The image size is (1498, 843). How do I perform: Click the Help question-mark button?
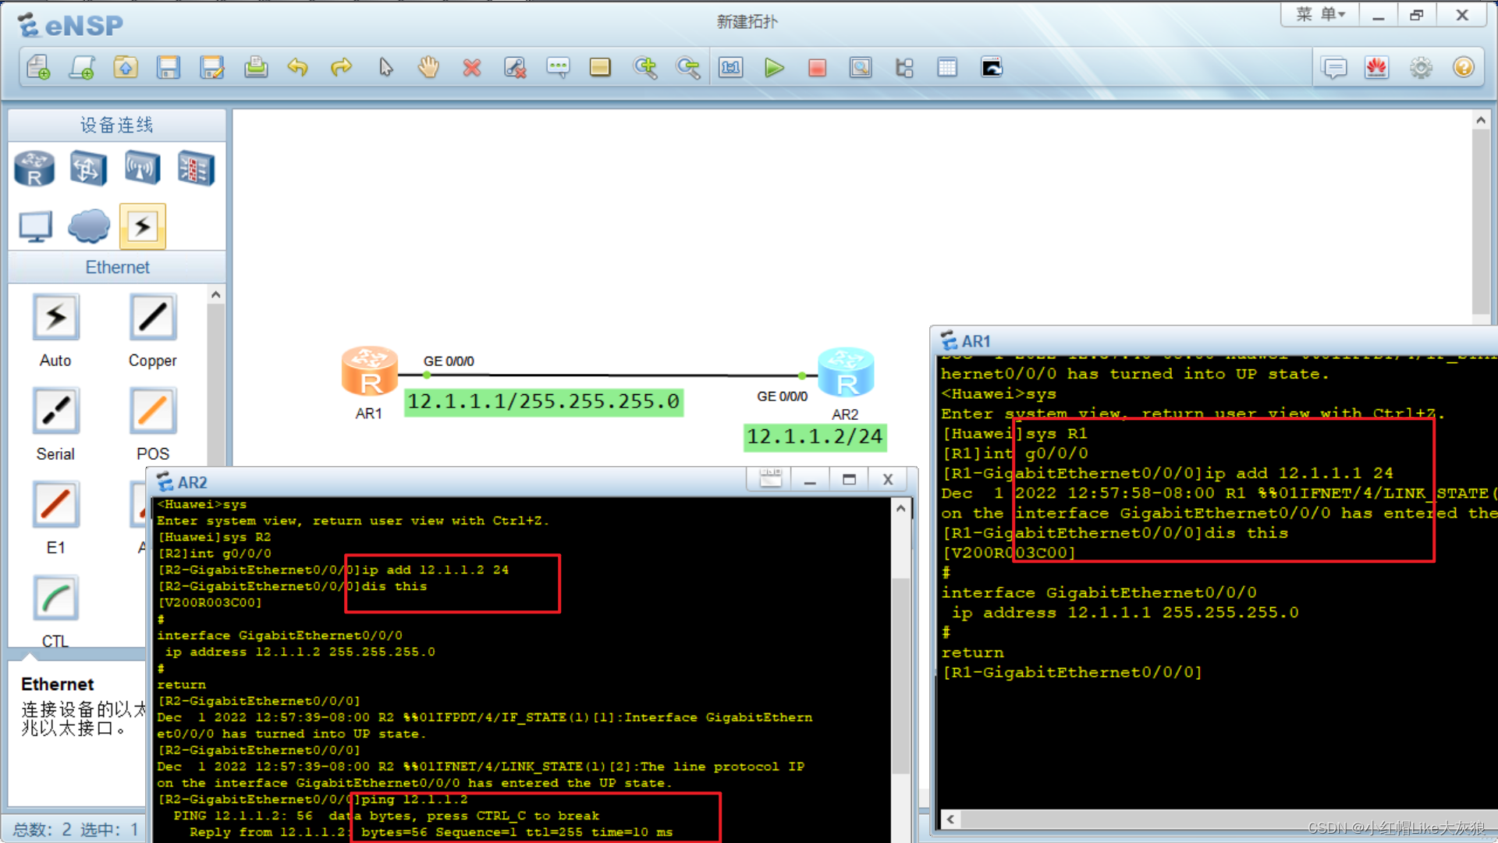[x=1464, y=68]
